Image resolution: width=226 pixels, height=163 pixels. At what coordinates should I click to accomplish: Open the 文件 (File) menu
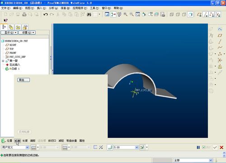[x=6, y=8]
